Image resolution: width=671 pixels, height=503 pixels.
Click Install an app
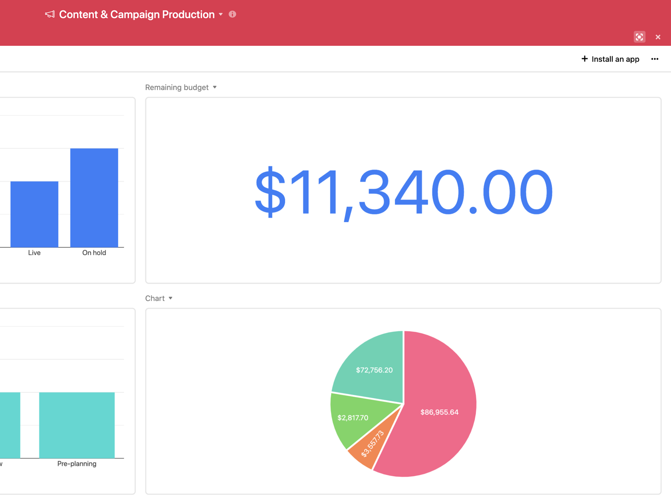point(615,59)
